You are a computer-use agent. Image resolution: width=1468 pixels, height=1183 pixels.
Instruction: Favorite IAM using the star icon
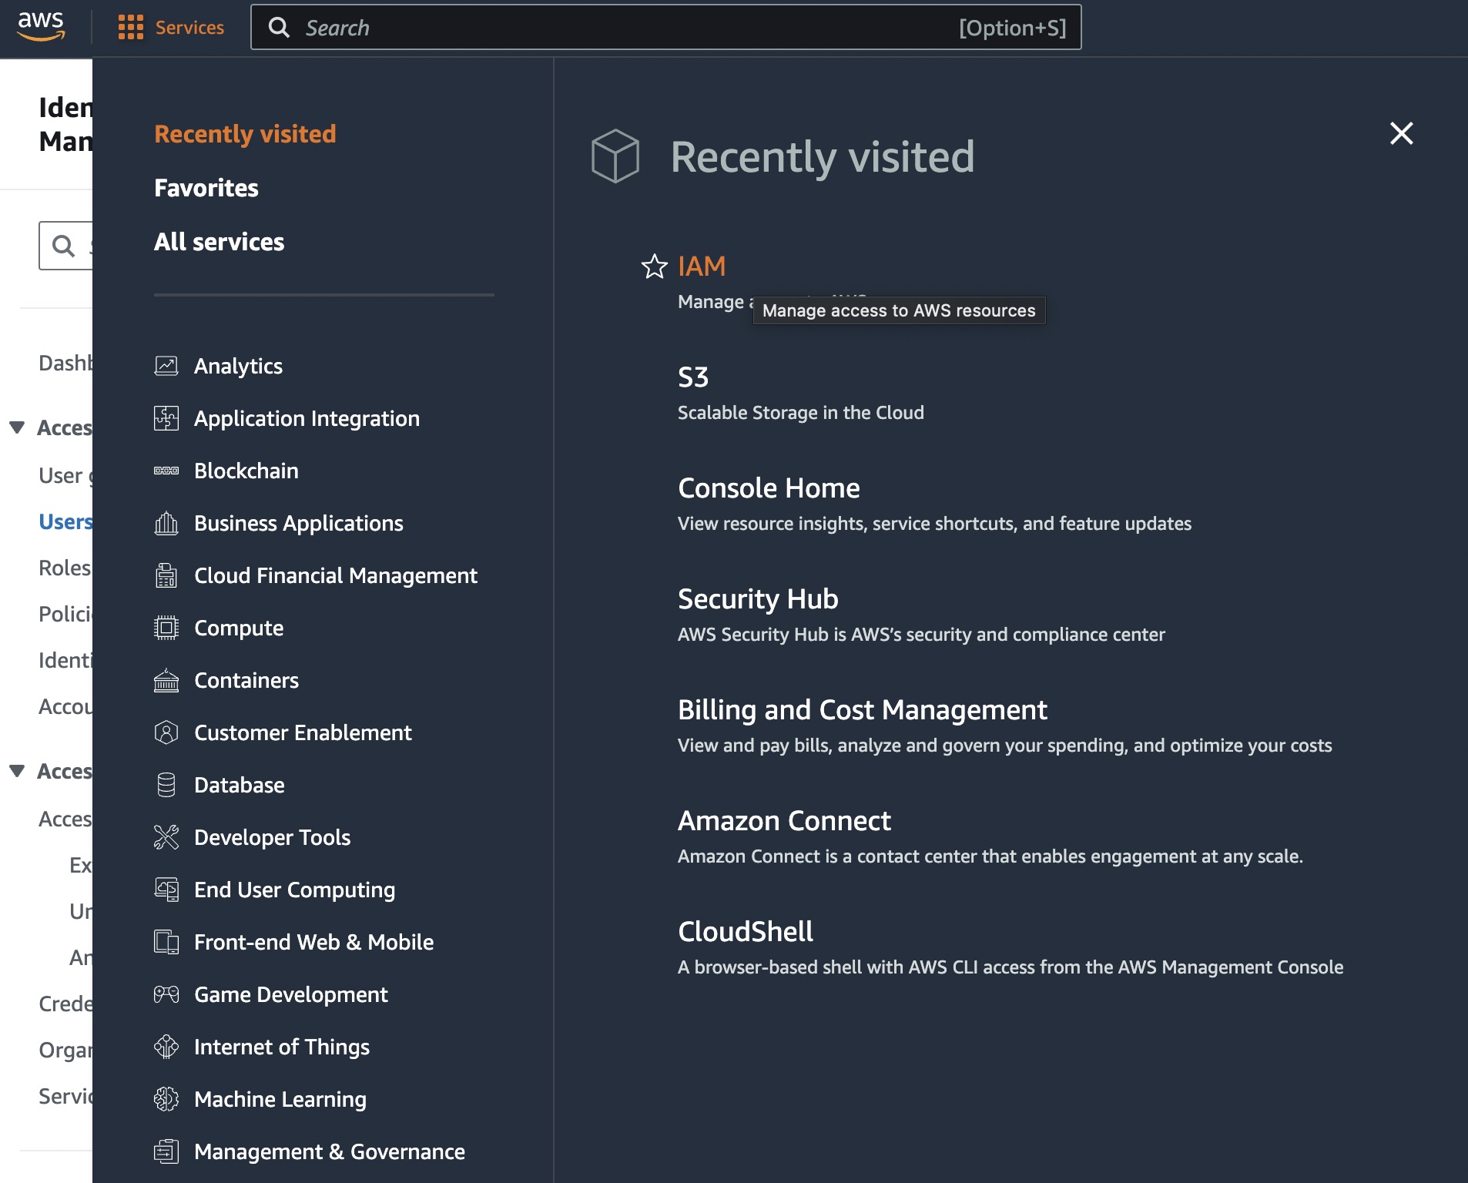[x=654, y=266]
